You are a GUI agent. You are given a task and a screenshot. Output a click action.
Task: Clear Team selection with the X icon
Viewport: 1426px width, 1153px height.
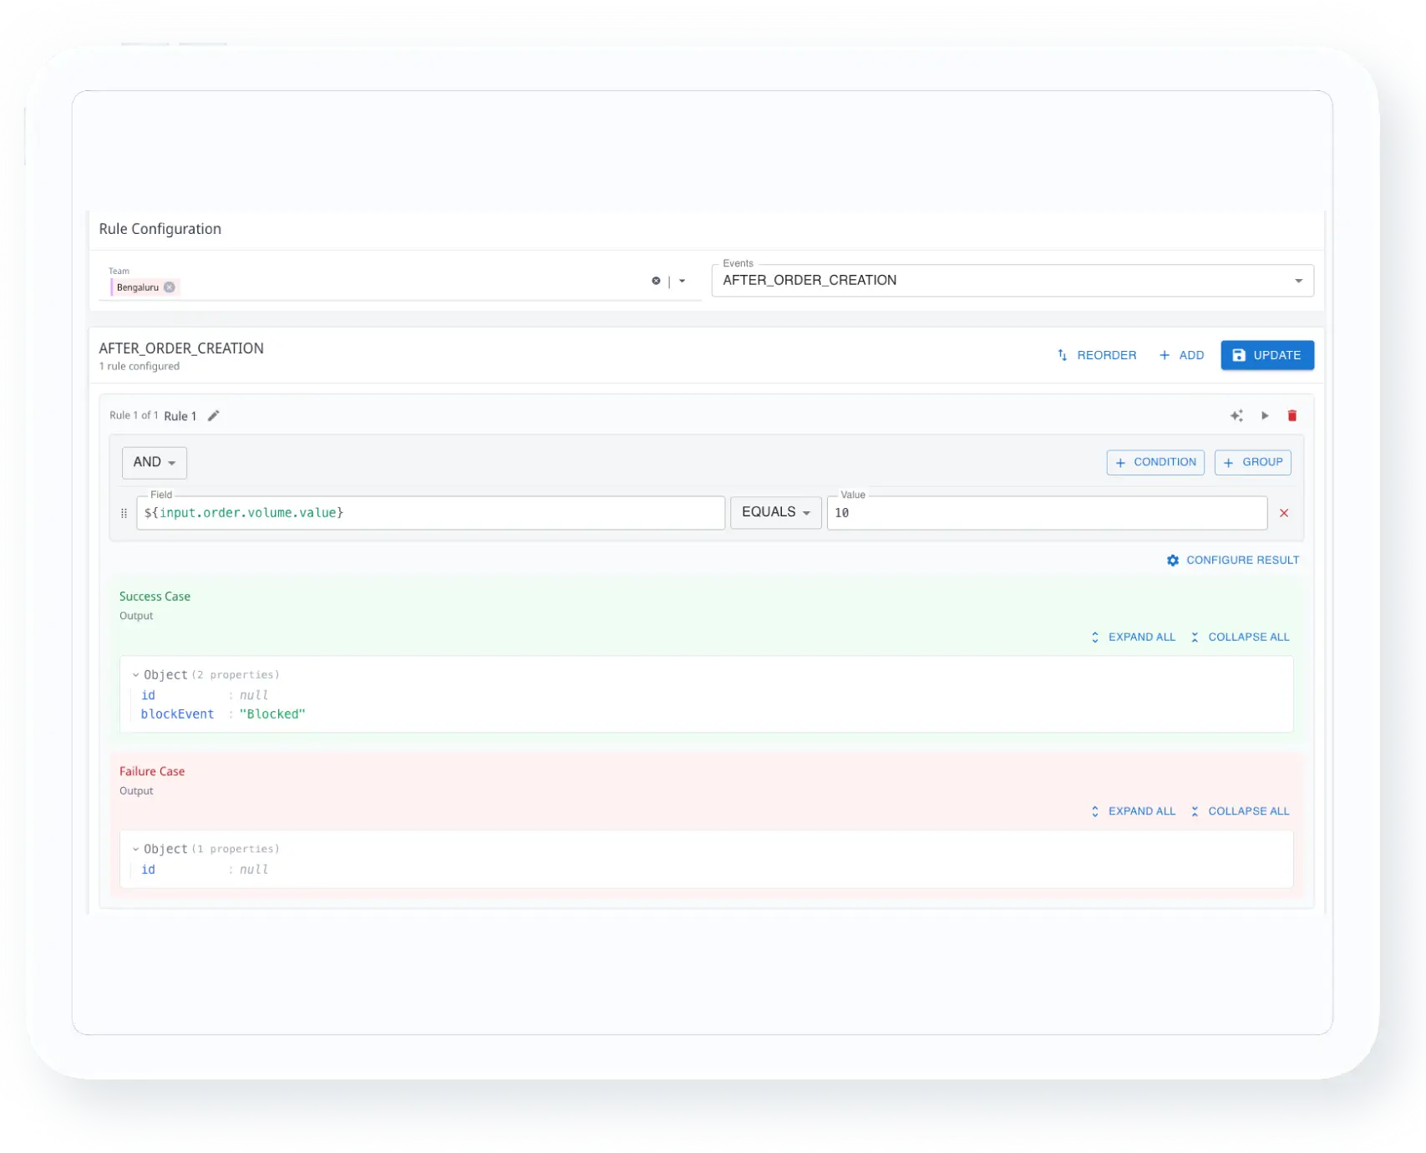click(656, 281)
